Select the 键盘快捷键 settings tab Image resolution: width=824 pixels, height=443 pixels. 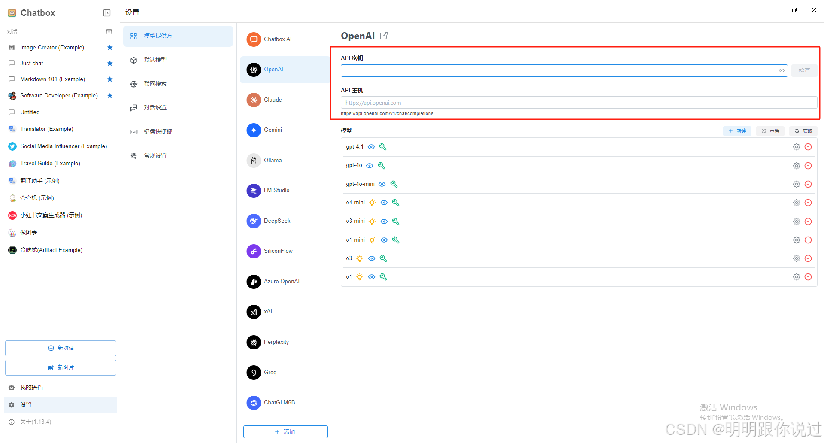[178, 131]
